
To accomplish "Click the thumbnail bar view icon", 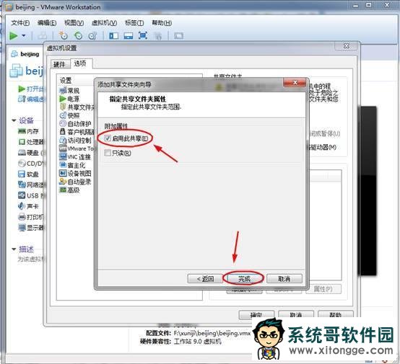I will point(129,35).
